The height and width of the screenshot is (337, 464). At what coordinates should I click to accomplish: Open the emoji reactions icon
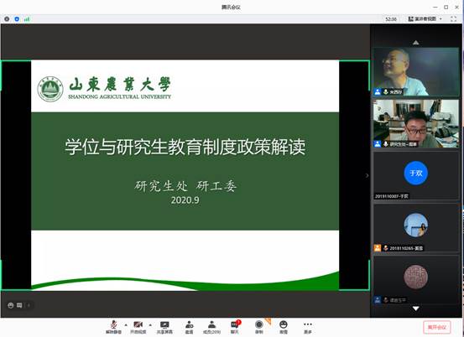pos(284,327)
